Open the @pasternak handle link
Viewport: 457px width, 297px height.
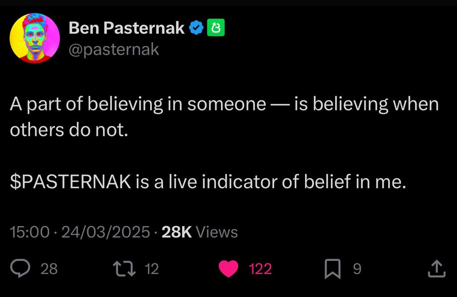114,50
